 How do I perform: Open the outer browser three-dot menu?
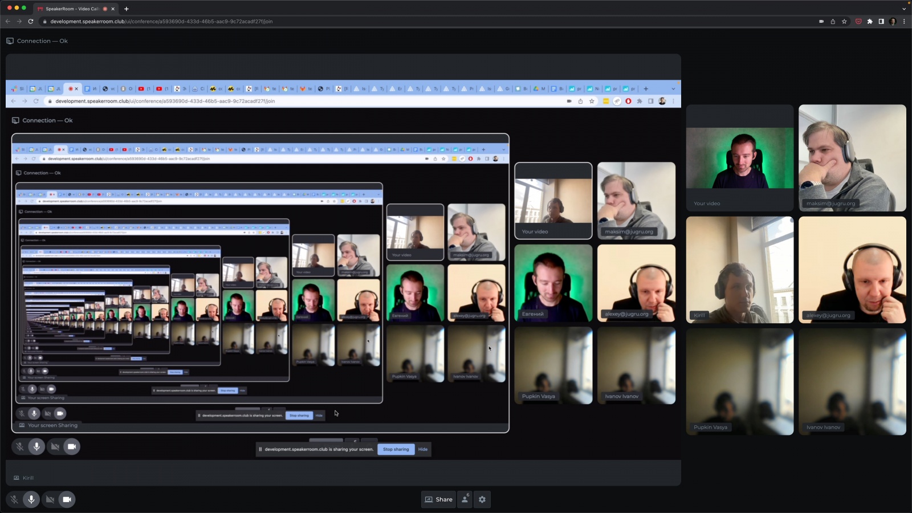pyautogui.click(x=904, y=22)
